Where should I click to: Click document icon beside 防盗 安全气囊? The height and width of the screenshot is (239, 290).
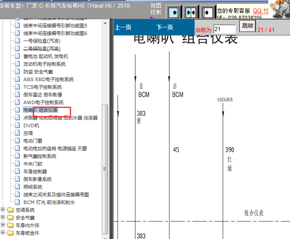tap(17, 71)
